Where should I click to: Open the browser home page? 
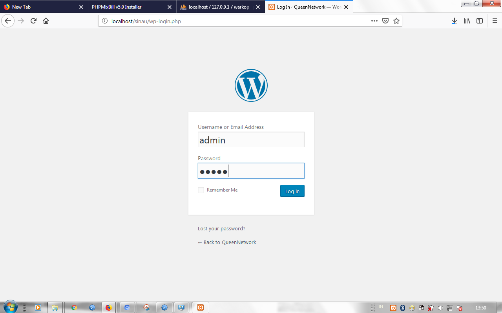46,21
